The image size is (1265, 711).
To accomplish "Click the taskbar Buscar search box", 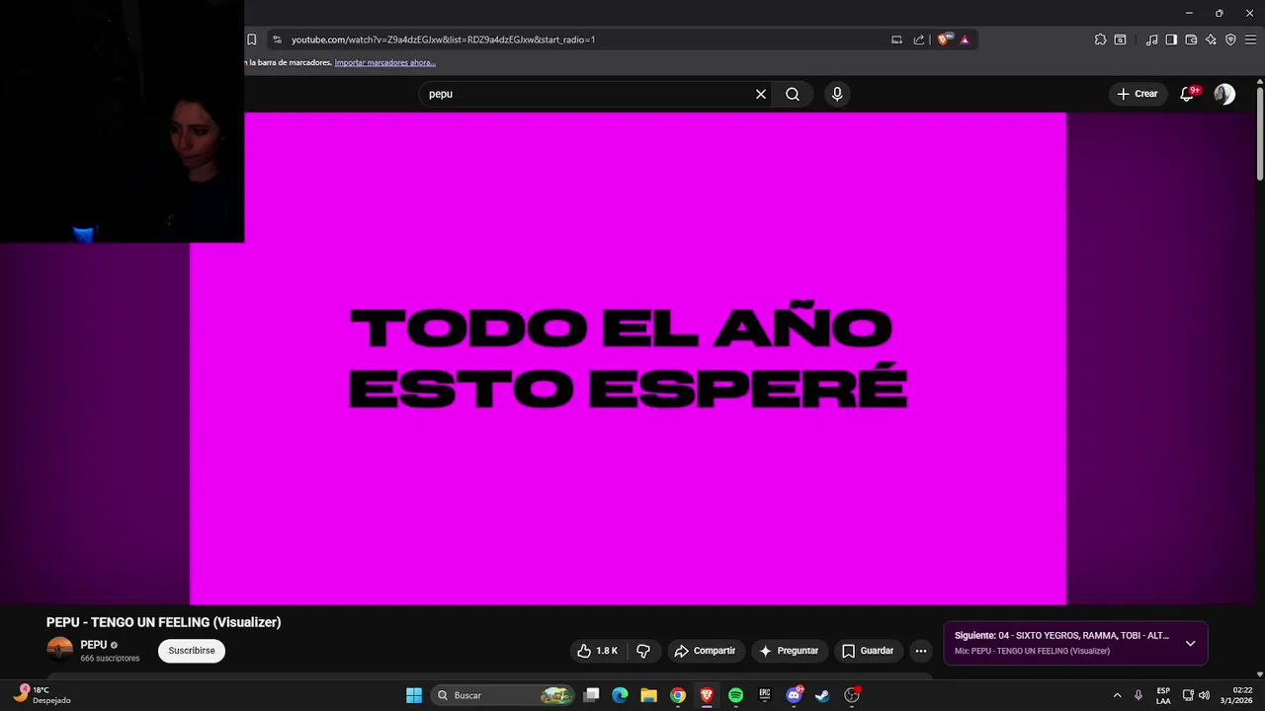I will pyautogui.click(x=504, y=695).
